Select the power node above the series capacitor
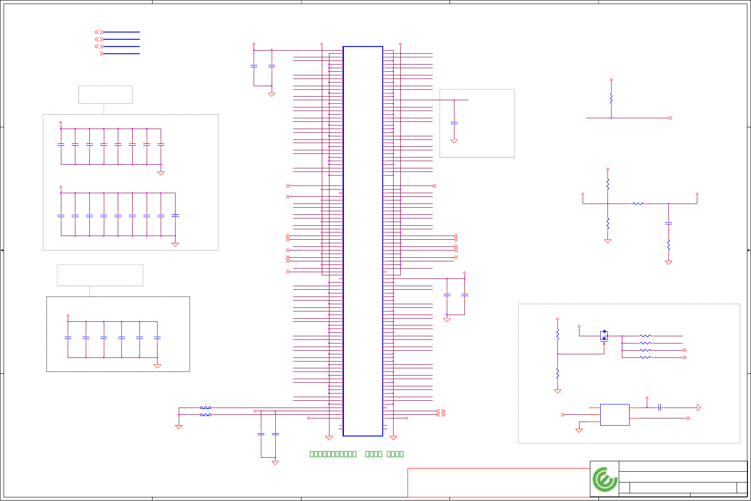751x501 pixels. [x=647, y=398]
